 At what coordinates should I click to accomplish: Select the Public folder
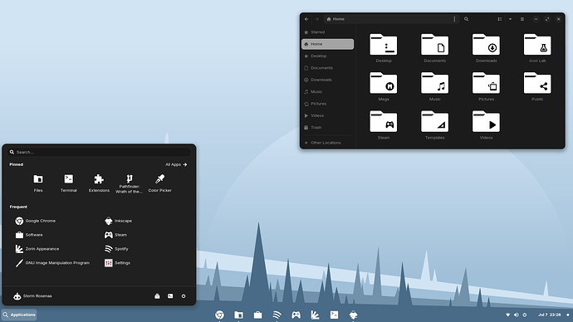pyautogui.click(x=537, y=86)
